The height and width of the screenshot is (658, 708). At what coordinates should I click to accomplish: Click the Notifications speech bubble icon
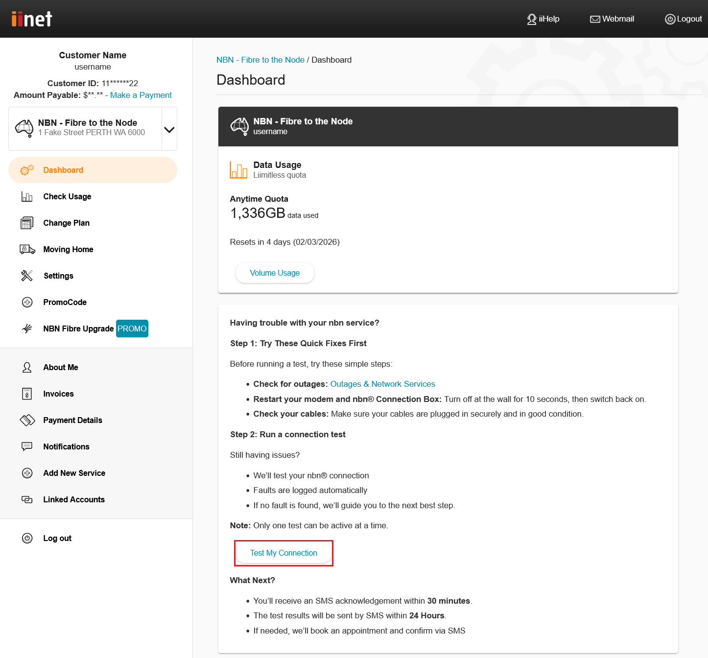(x=27, y=446)
